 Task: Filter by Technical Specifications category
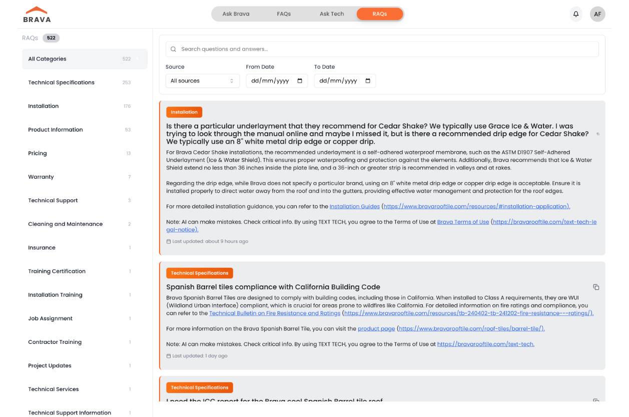click(85, 83)
